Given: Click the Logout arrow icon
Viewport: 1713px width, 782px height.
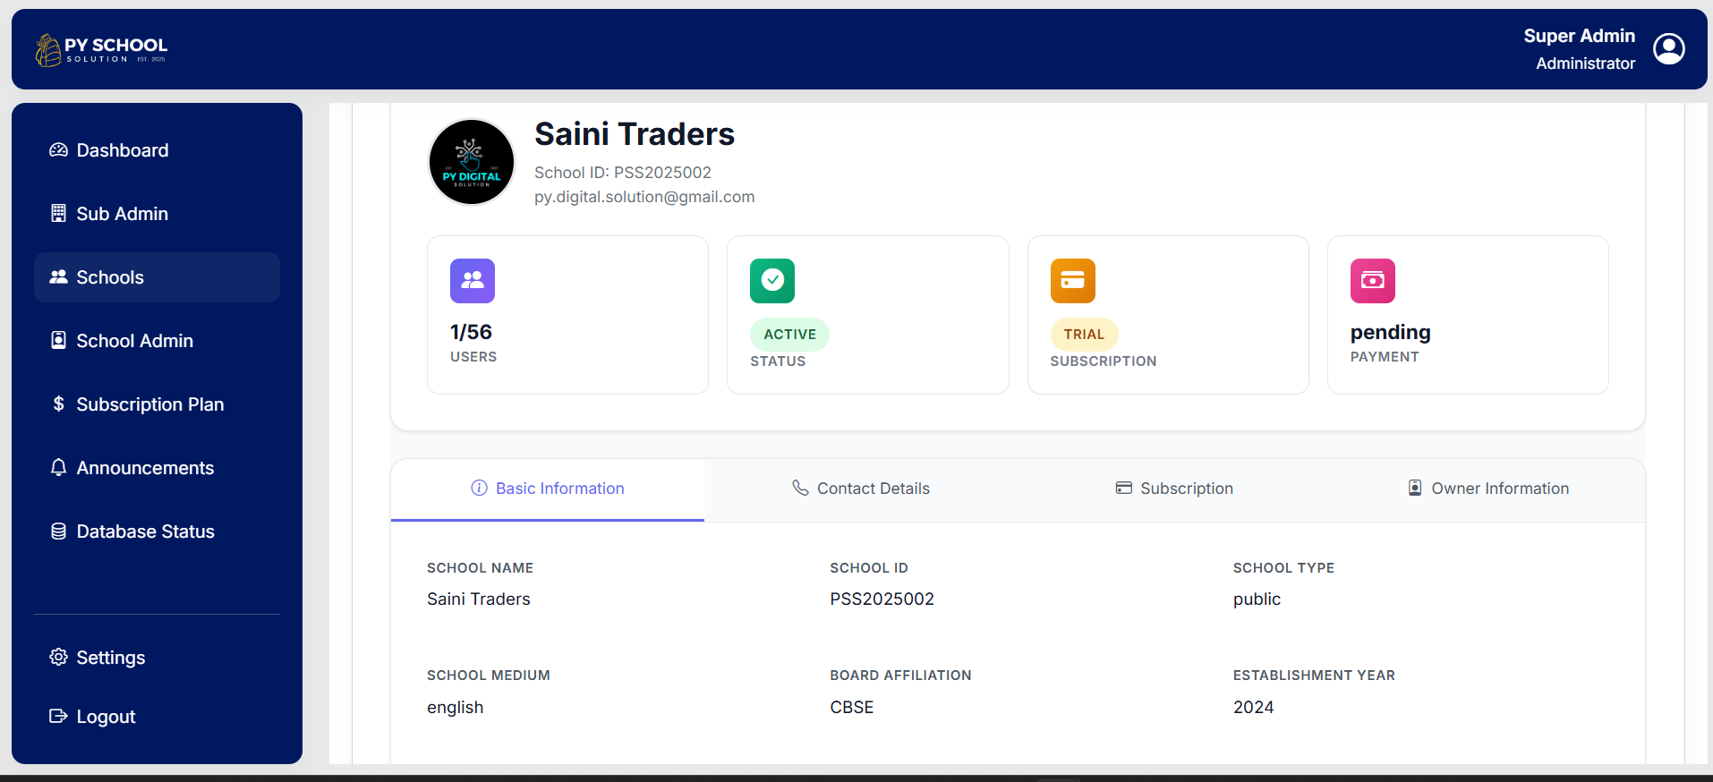Looking at the screenshot, I should pos(58,717).
